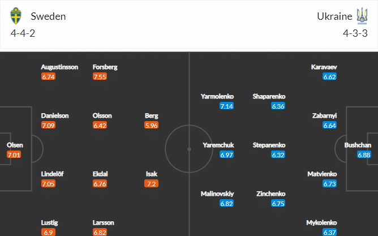Open the Ukraine team name link
The height and width of the screenshot is (236, 378).
(x=334, y=16)
